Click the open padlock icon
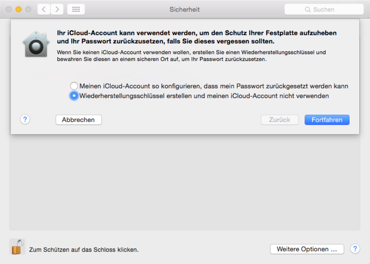The height and width of the screenshot is (264, 370). pos(17,247)
